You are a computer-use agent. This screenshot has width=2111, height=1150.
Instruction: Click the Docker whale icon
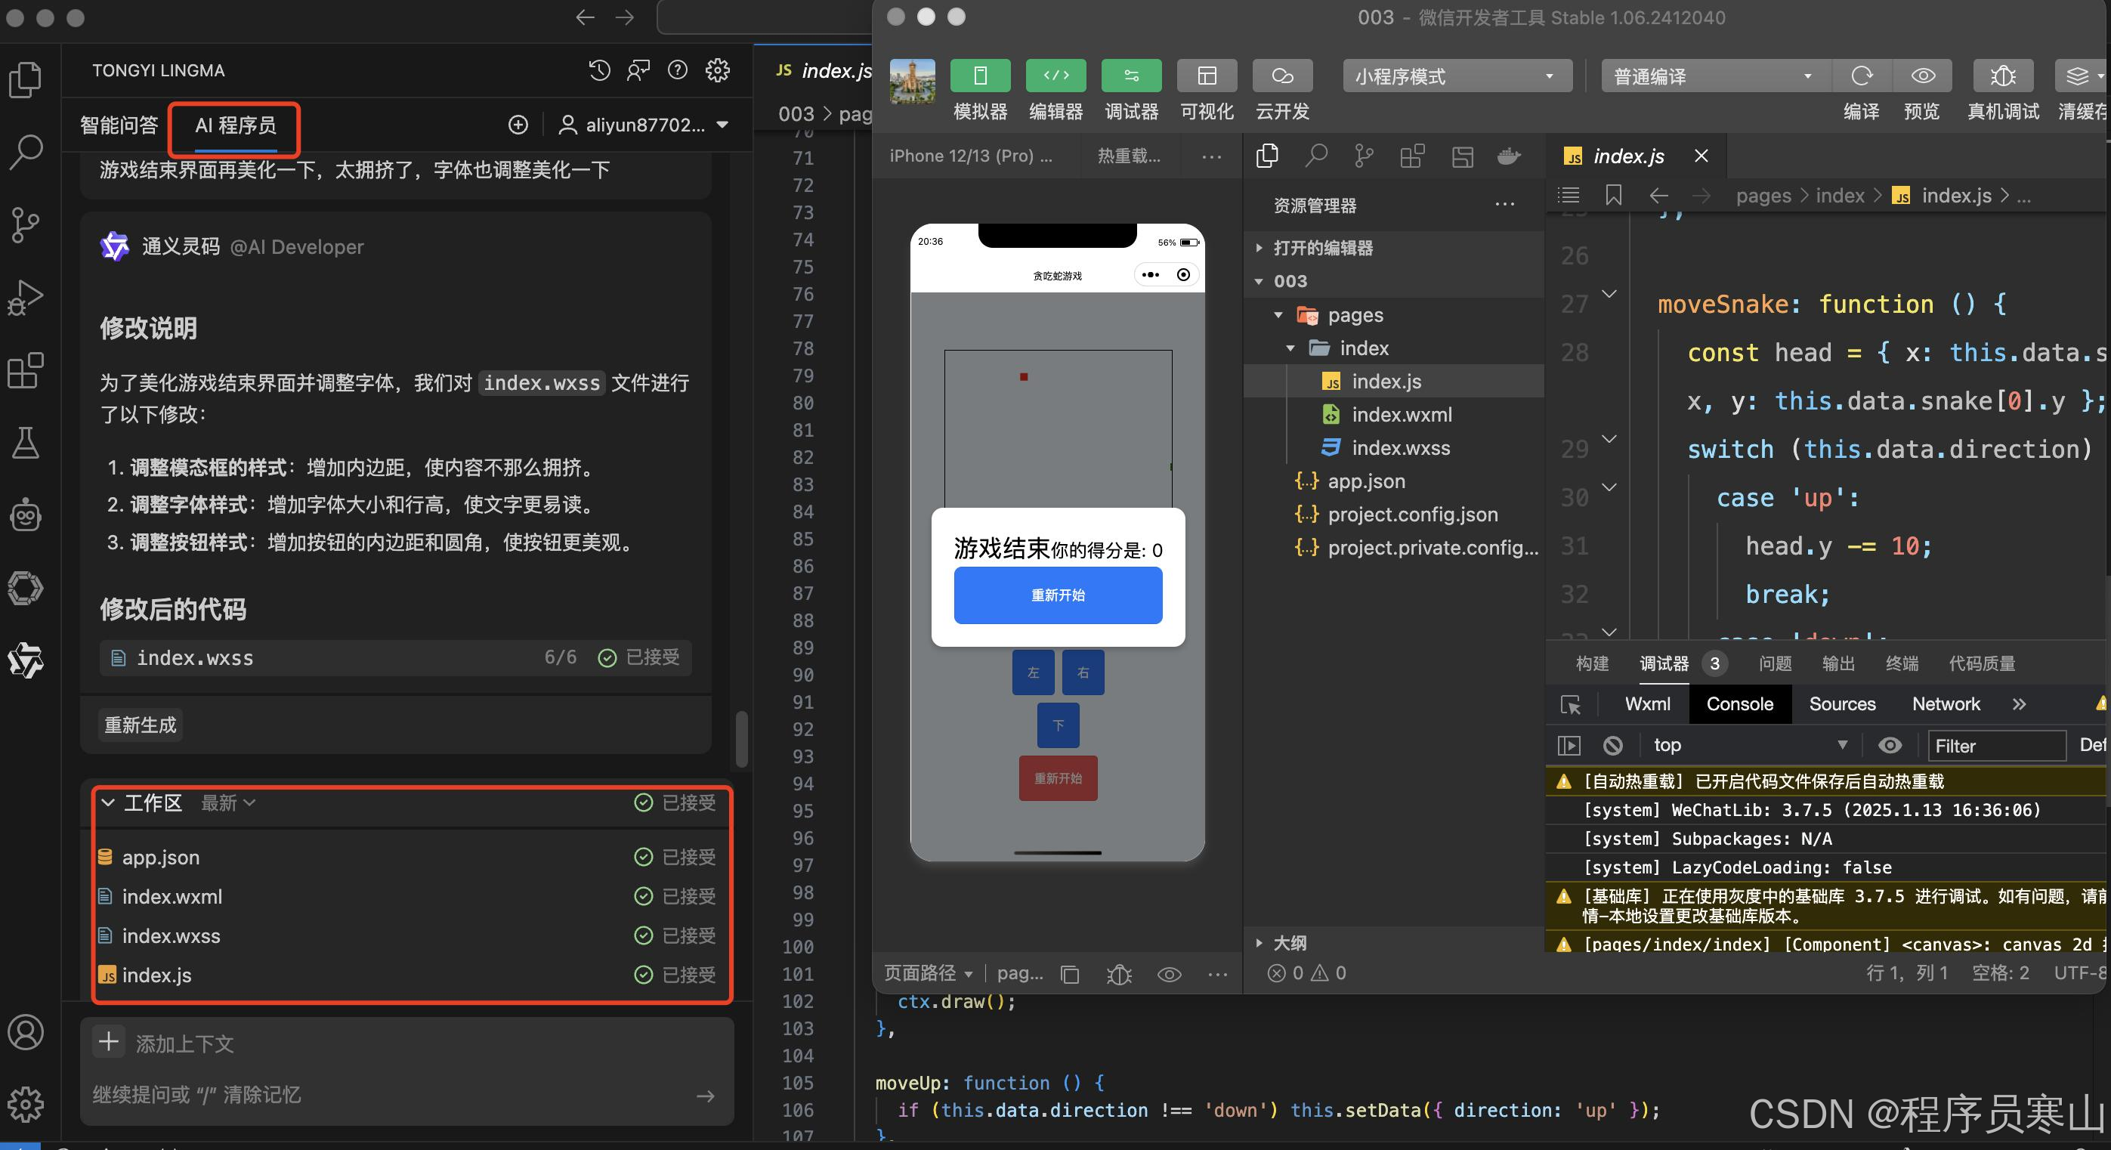point(1508,156)
